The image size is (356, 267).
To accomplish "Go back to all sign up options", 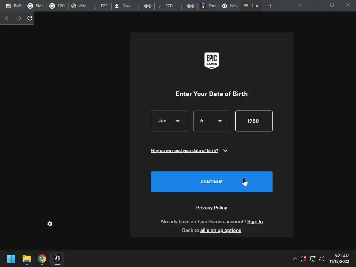I will tap(220, 230).
